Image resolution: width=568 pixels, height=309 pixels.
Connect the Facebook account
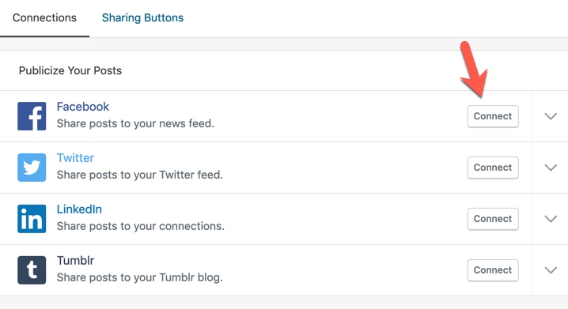pyautogui.click(x=493, y=116)
